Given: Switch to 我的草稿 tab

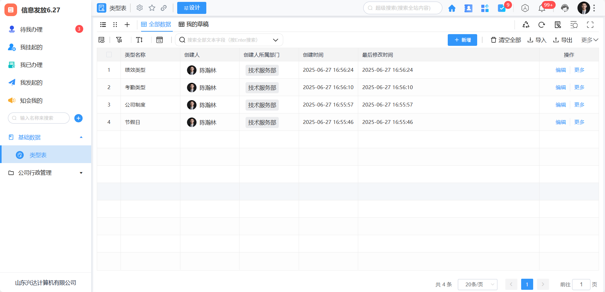Looking at the screenshot, I should (x=194, y=24).
